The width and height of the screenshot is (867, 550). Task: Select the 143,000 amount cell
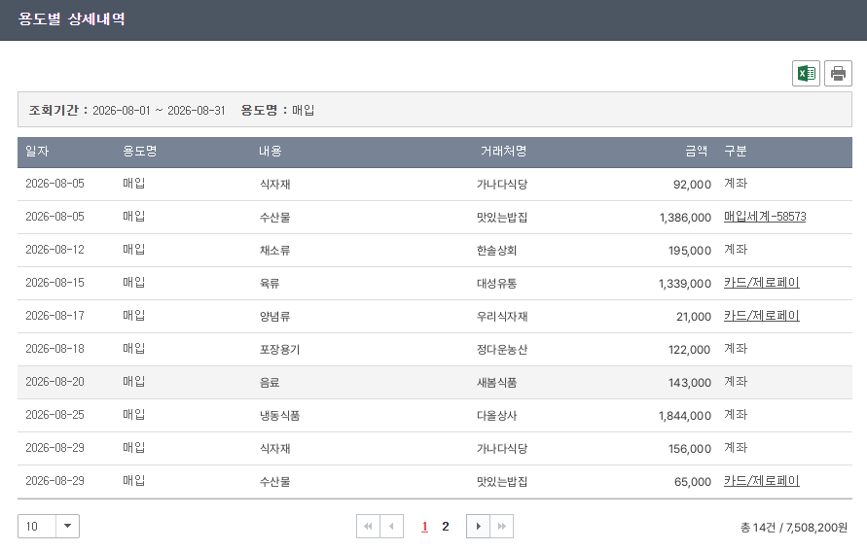click(690, 383)
